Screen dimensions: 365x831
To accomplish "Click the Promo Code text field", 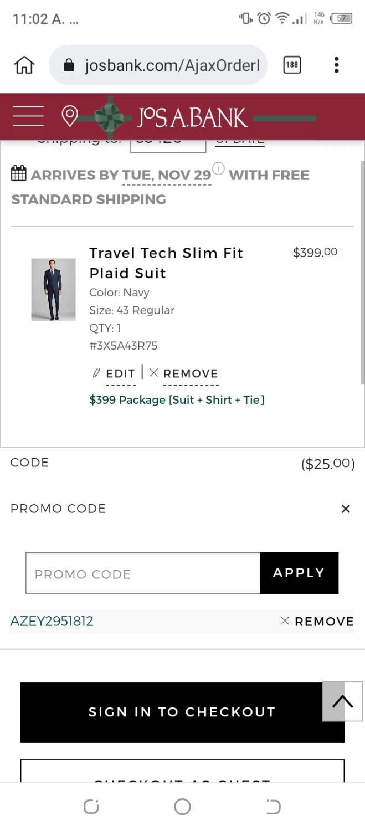I will click(143, 573).
